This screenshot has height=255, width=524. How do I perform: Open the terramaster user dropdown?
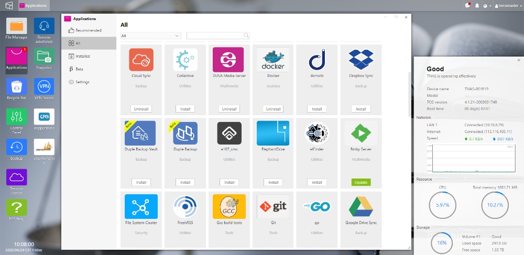(508, 6)
